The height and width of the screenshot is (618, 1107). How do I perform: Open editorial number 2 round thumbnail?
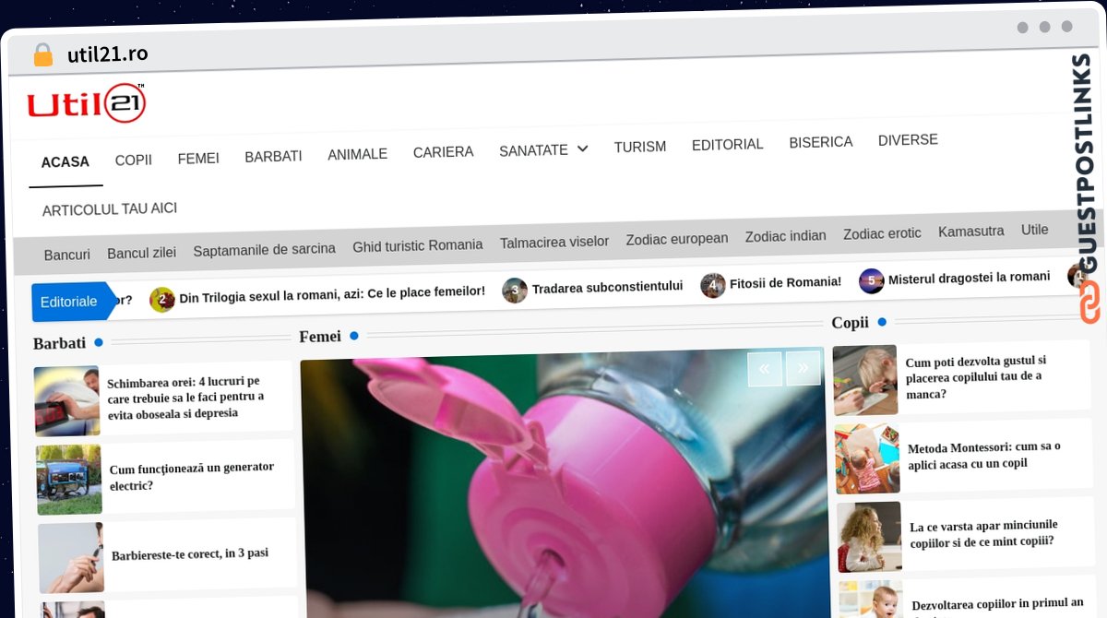coord(162,299)
